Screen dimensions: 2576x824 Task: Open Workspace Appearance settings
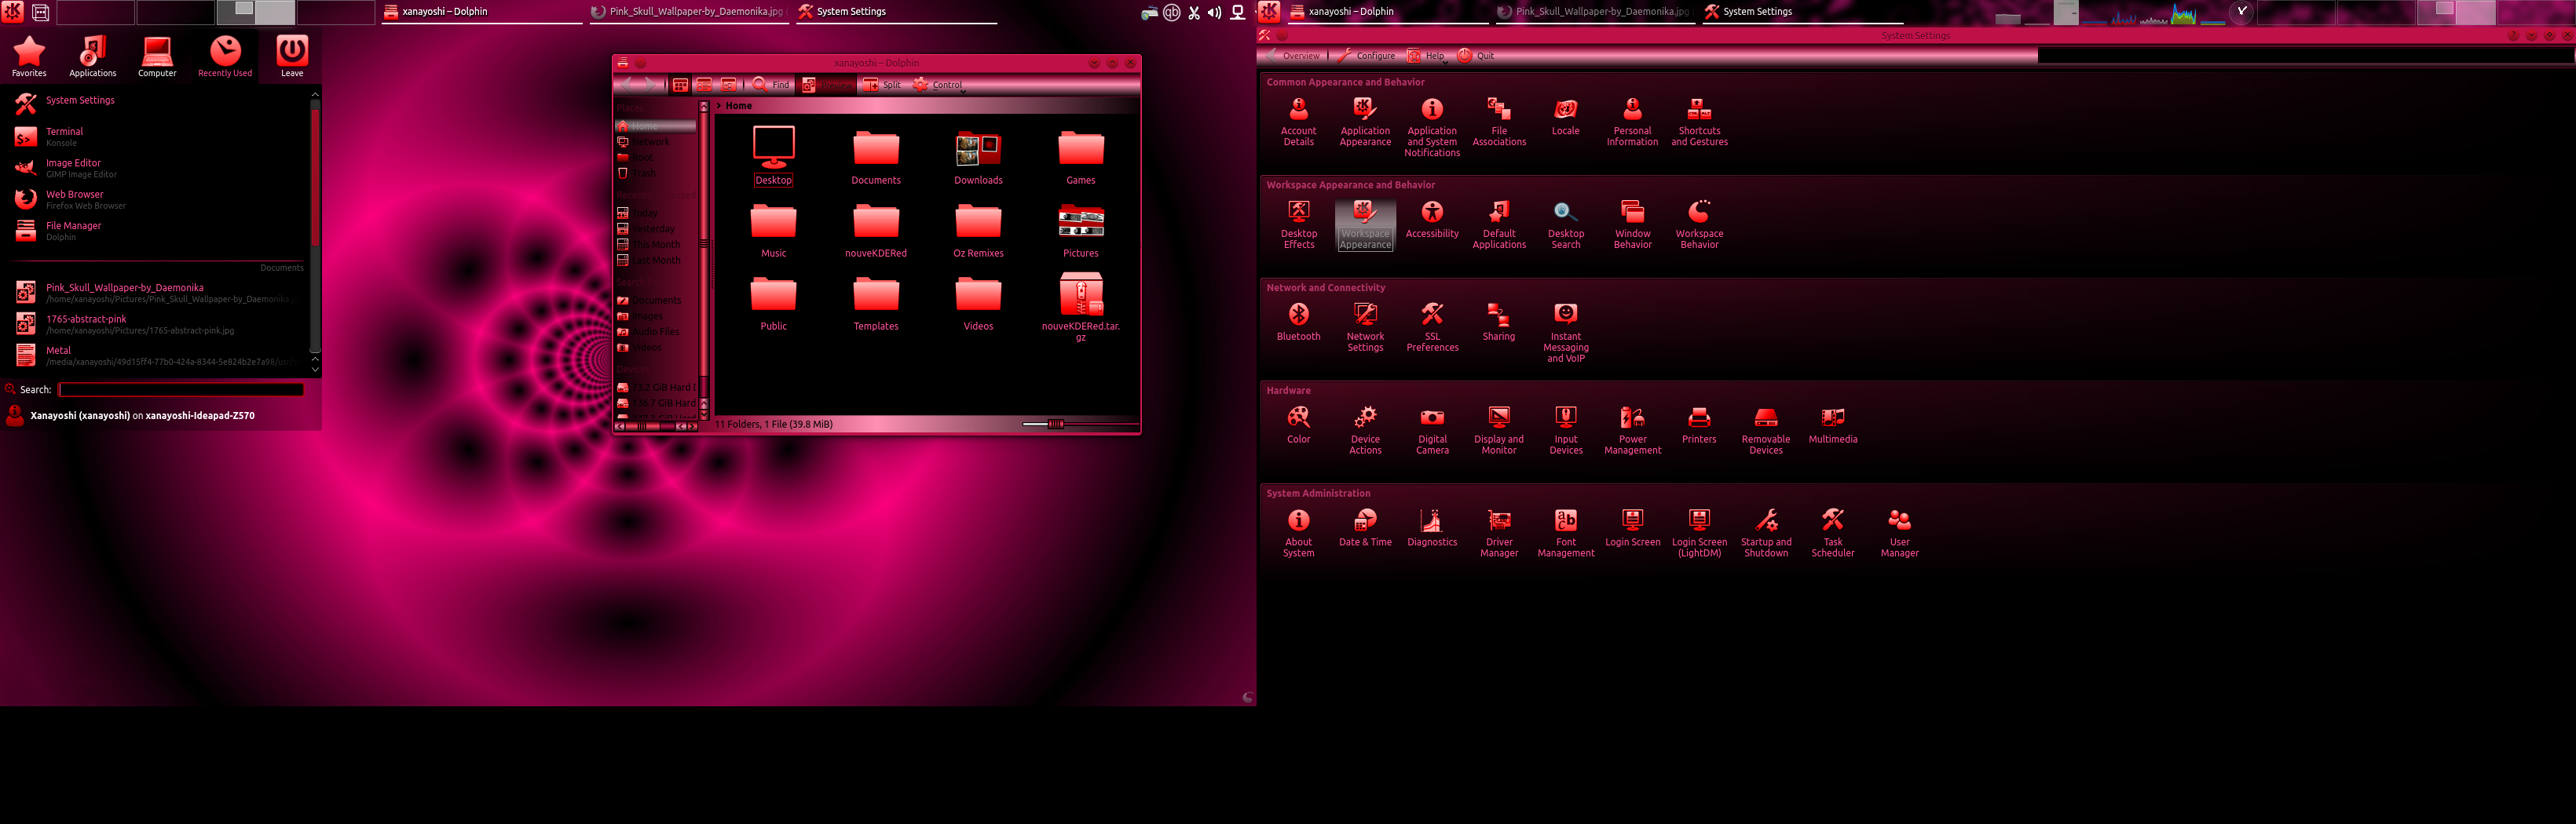pos(1365,224)
